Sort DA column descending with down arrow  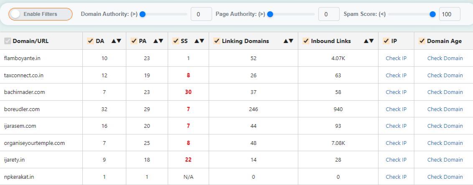tap(119, 41)
